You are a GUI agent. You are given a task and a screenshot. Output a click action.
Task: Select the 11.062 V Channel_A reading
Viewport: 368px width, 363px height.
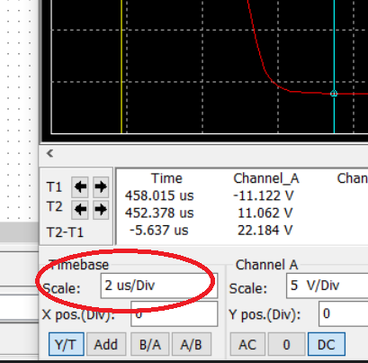click(265, 213)
